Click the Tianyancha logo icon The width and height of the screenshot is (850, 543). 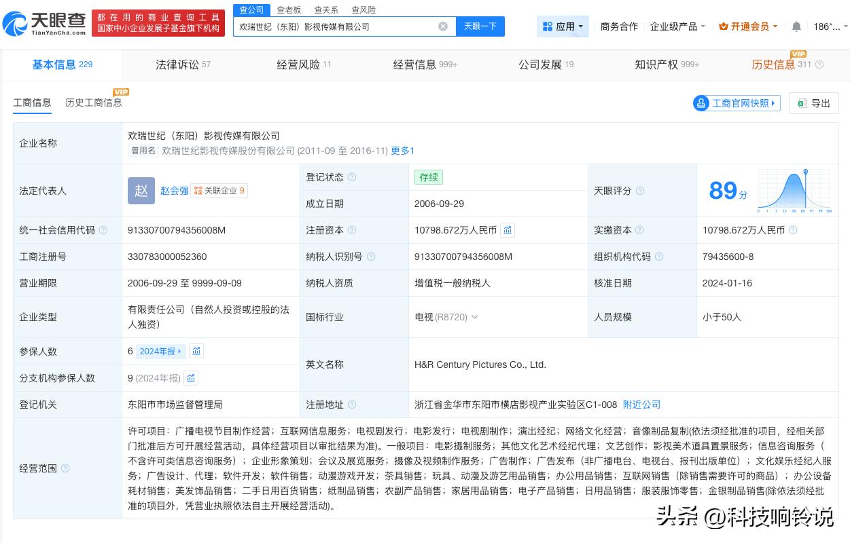pyautogui.click(x=15, y=25)
